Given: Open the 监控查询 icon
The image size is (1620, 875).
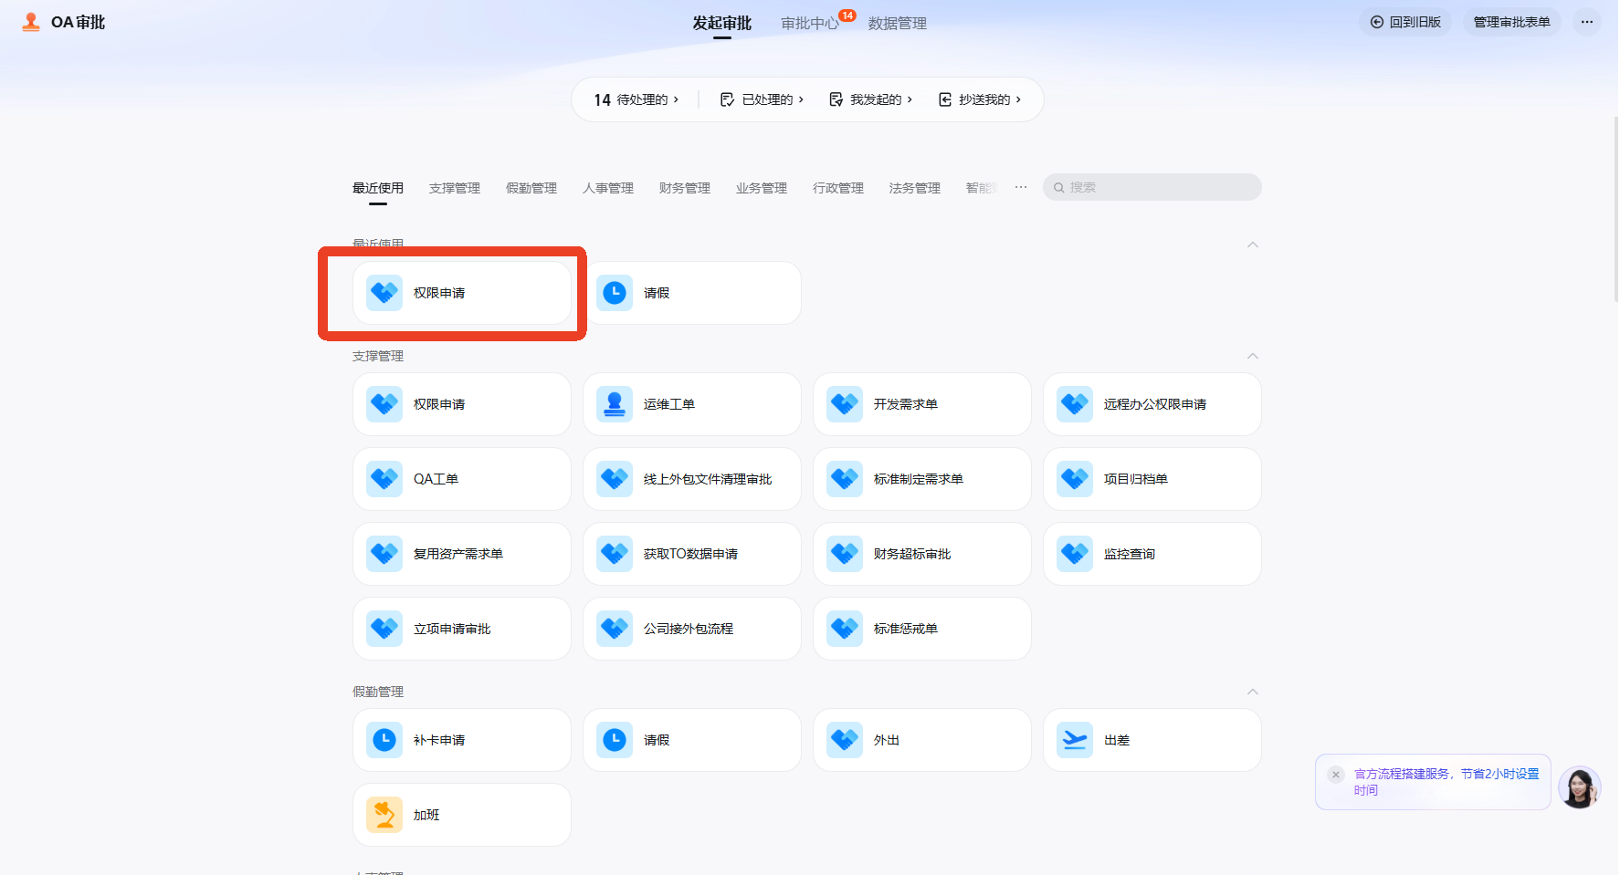Looking at the screenshot, I should tap(1075, 554).
